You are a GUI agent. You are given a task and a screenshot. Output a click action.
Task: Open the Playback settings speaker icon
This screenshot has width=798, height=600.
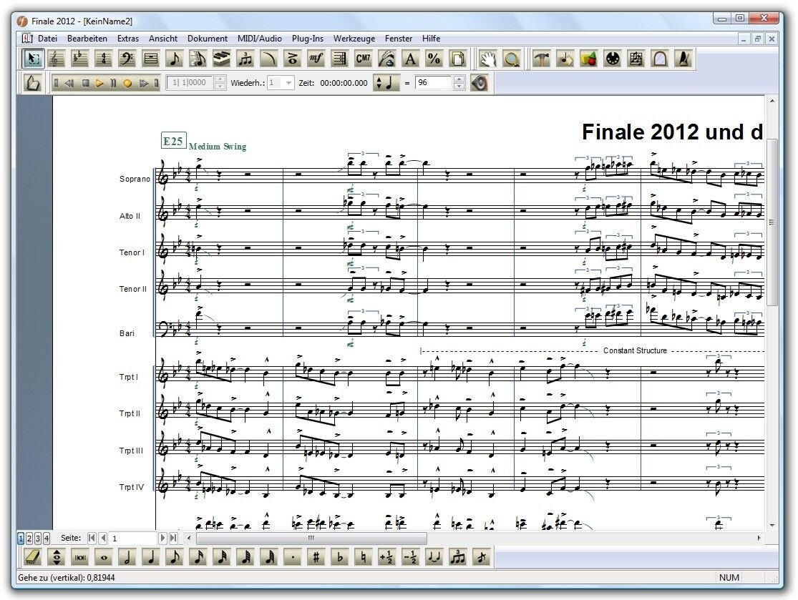tap(479, 83)
